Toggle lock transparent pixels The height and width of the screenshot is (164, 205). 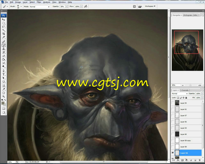[x=178, y=98]
